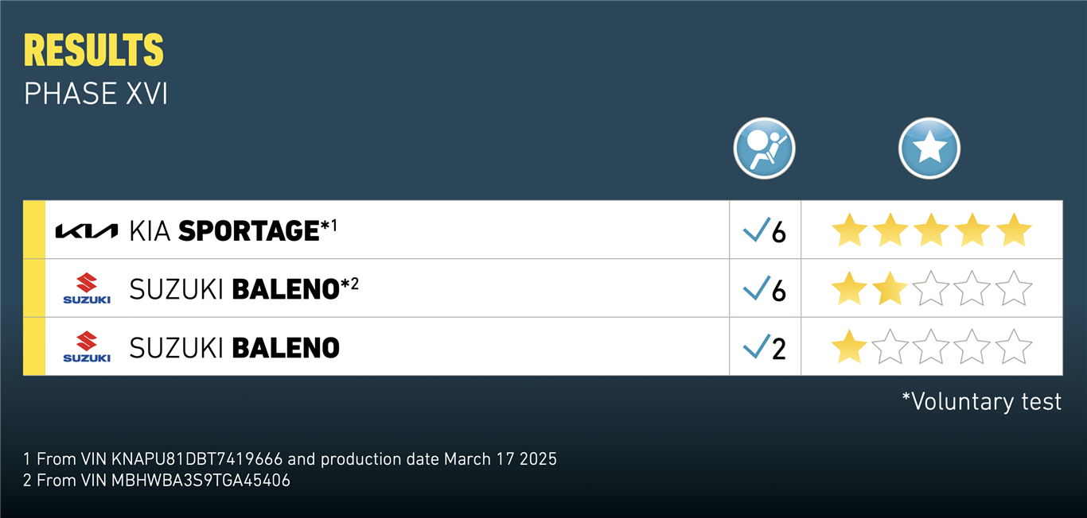The width and height of the screenshot is (1087, 518).
Task: Click the RESULTS heading
Action: [94, 51]
